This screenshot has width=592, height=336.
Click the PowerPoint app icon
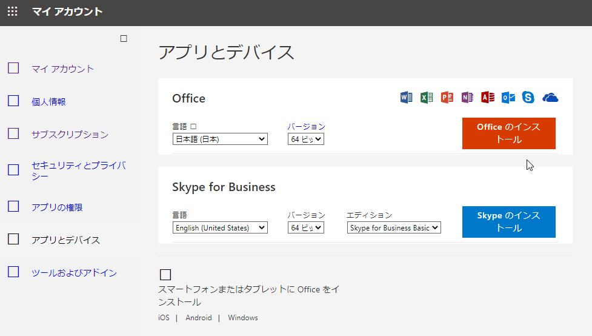447,98
